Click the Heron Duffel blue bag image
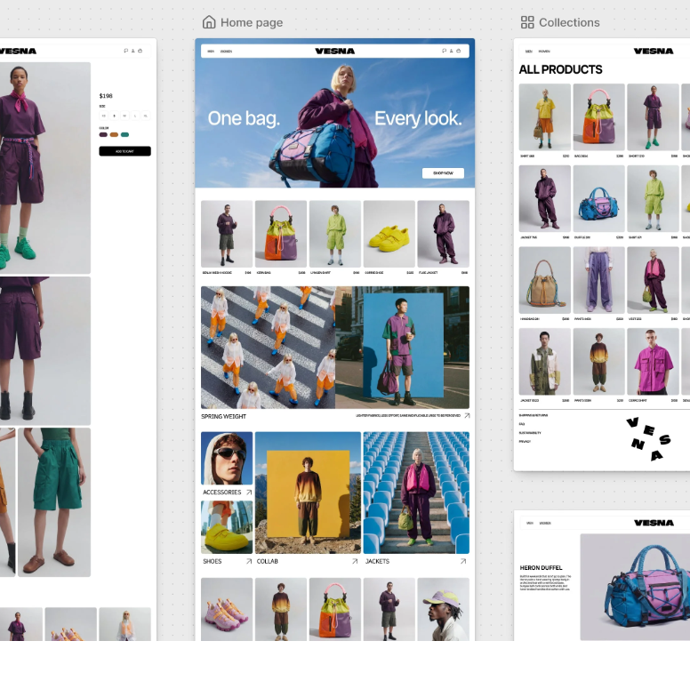 pyautogui.click(x=635, y=588)
